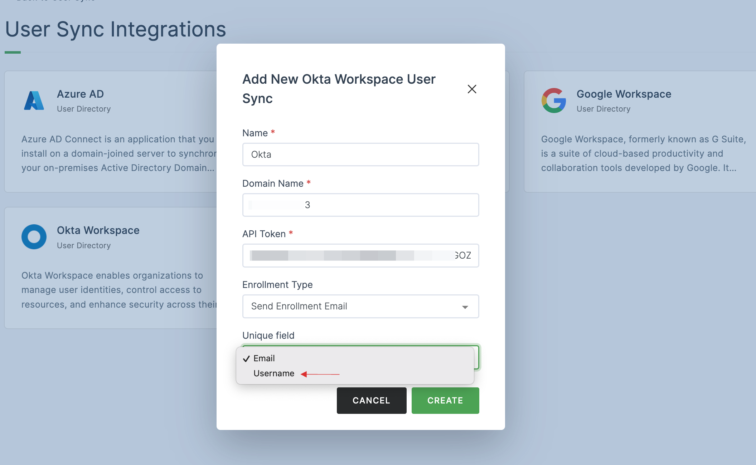The height and width of the screenshot is (465, 756).
Task: Click the User Sync Integrations heading
Action: 116,29
